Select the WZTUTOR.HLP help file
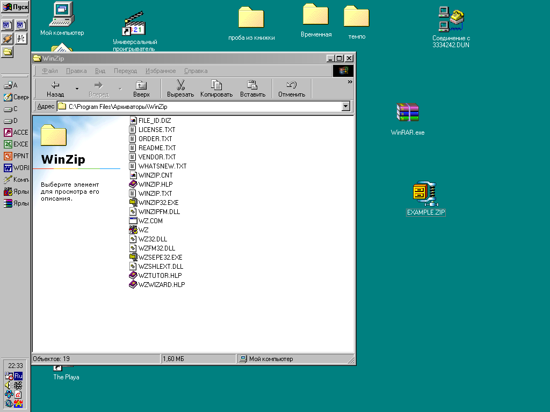The image size is (550, 412). (x=155, y=275)
